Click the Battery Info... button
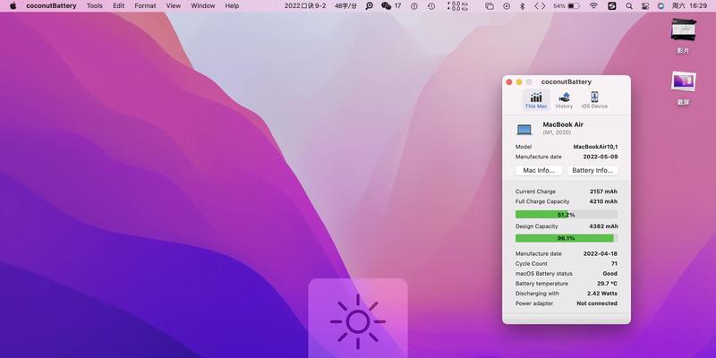The image size is (716, 358). pos(592,170)
